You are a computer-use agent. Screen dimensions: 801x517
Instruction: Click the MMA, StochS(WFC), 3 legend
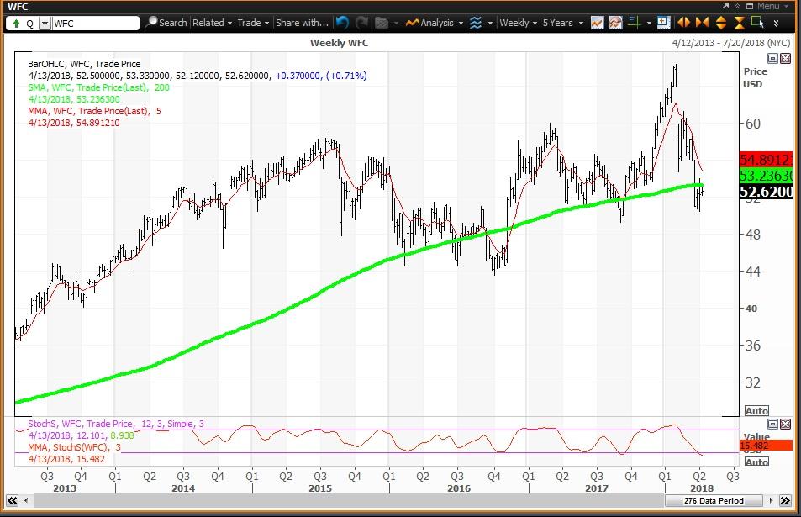point(75,447)
